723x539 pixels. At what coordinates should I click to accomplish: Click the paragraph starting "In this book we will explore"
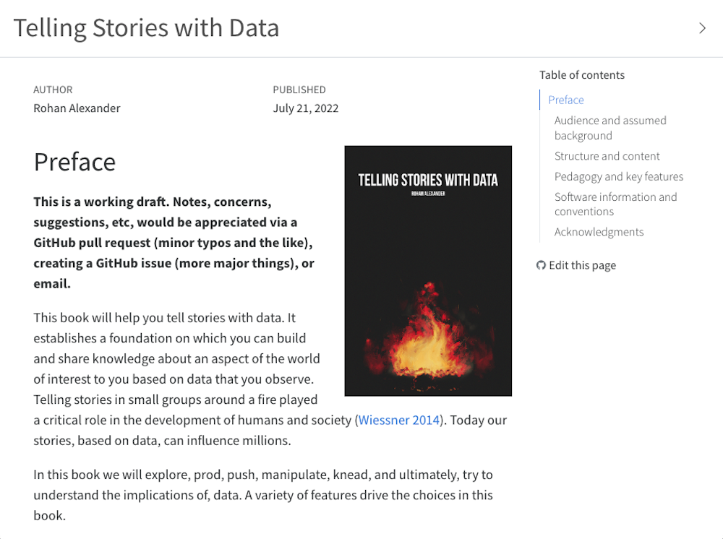click(x=263, y=495)
